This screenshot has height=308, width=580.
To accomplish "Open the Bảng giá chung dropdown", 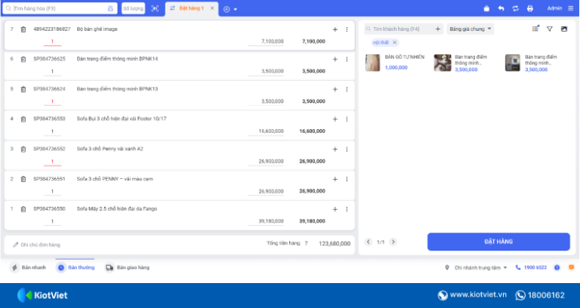I will coord(470,29).
